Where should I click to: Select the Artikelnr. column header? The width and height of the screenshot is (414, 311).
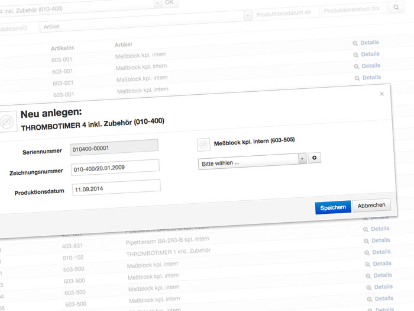[63, 48]
